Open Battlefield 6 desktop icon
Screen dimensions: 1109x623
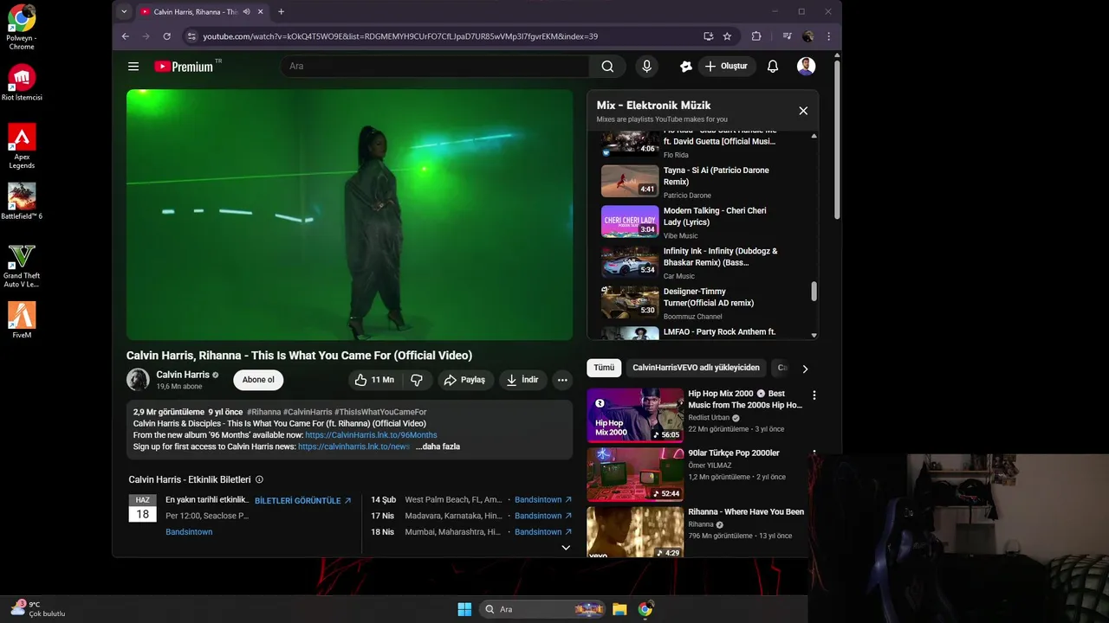point(22,201)
